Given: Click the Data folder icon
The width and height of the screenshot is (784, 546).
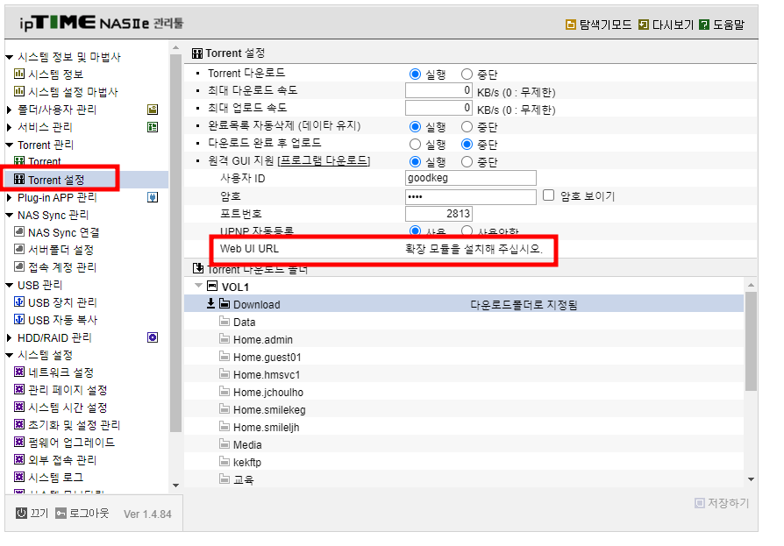Looking at the screenshot, I should [x=225, y=322].
